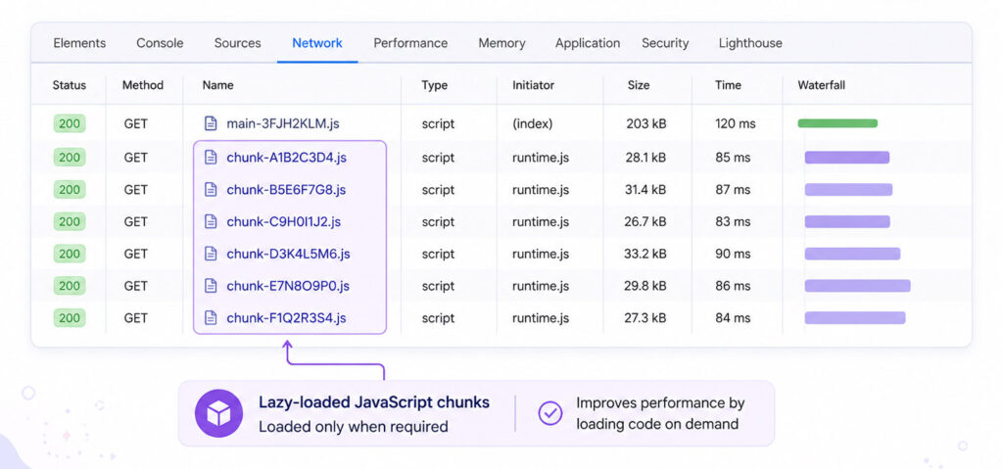The height and width of the screenshot is (469, 1003).
Task: Select the Lighthouse tab
Action: pyautogui.click(x=750, y=43)
